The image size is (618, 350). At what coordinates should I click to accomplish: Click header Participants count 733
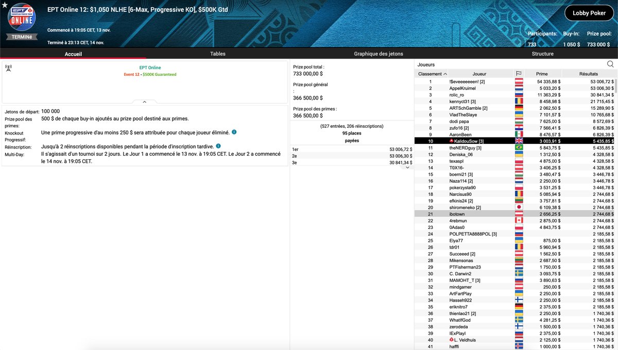pyautogui.click(x=532, y=45)
